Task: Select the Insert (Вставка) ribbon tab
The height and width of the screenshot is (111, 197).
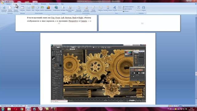Action: [15, 4]
